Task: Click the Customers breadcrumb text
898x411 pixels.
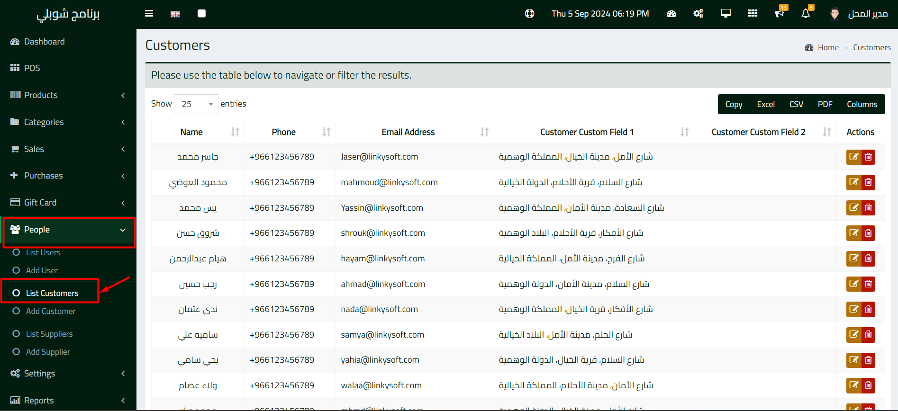Action: point(872,47)
